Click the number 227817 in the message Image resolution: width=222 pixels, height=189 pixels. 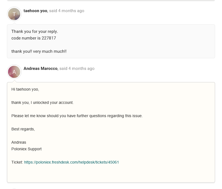click(x=49, y=38)
